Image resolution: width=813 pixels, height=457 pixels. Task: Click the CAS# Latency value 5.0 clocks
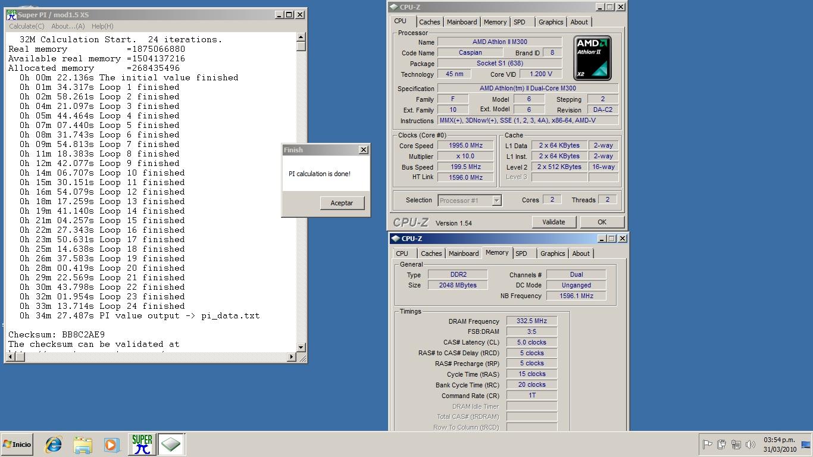click(531, 342)
